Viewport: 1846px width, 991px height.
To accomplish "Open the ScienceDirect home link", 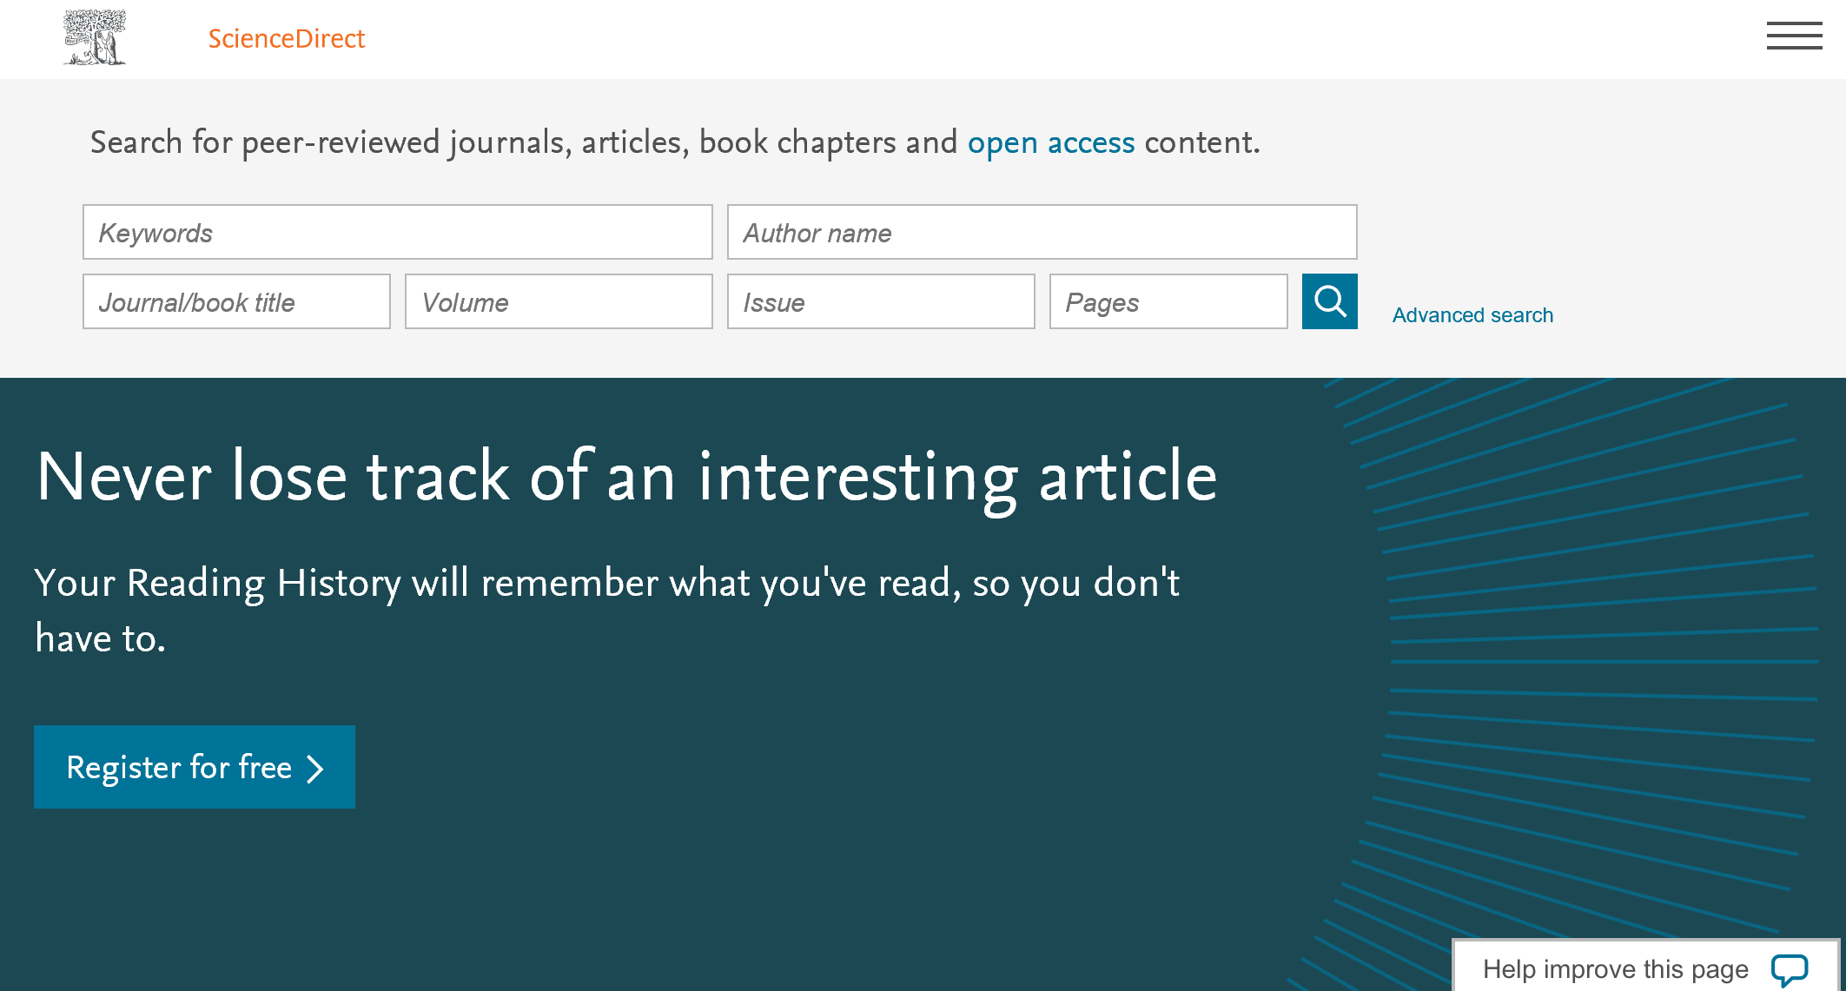I will point(287,38).
